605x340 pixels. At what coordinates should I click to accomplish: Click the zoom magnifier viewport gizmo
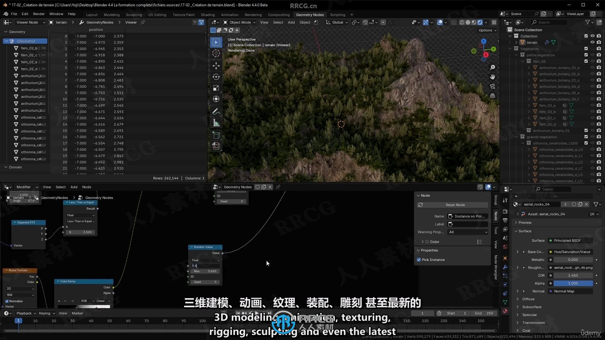[x=493, y=67]
